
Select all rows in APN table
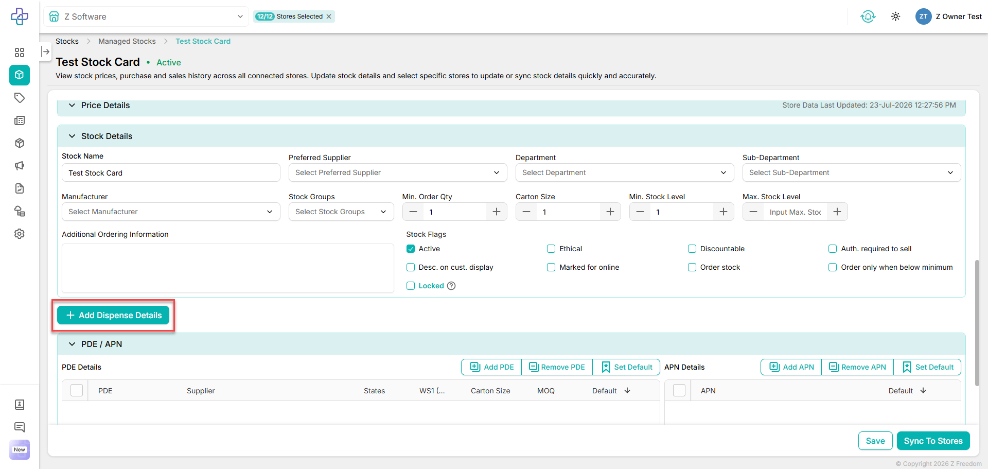(x=679, y=390)
